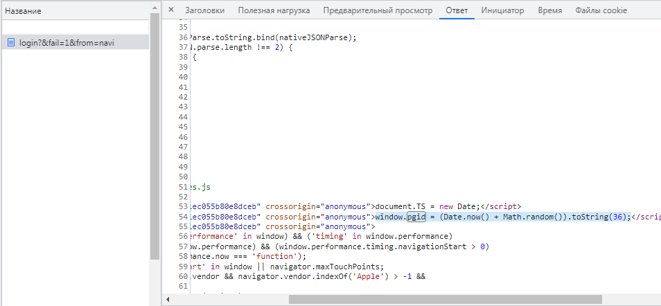Click line number 36 in the gutter
This screenshot has height=306, width=661.
click(183, 37)
